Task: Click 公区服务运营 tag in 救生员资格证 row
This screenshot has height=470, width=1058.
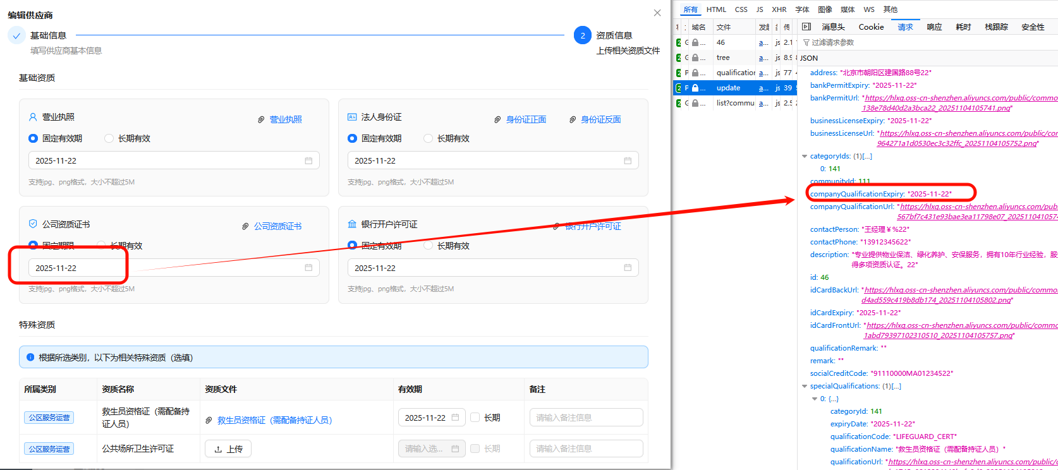Action: tap(49, 418)
